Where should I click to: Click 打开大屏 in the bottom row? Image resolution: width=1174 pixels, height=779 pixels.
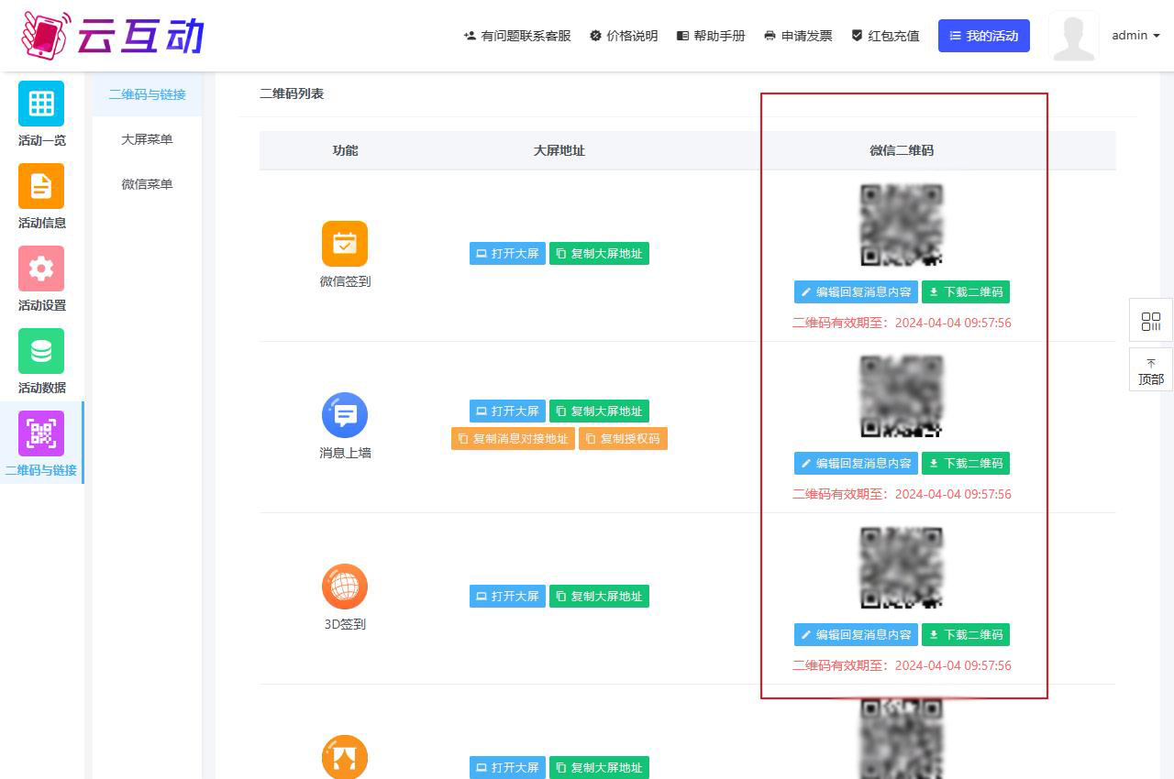pyautogui.click(x=507, y=768)
